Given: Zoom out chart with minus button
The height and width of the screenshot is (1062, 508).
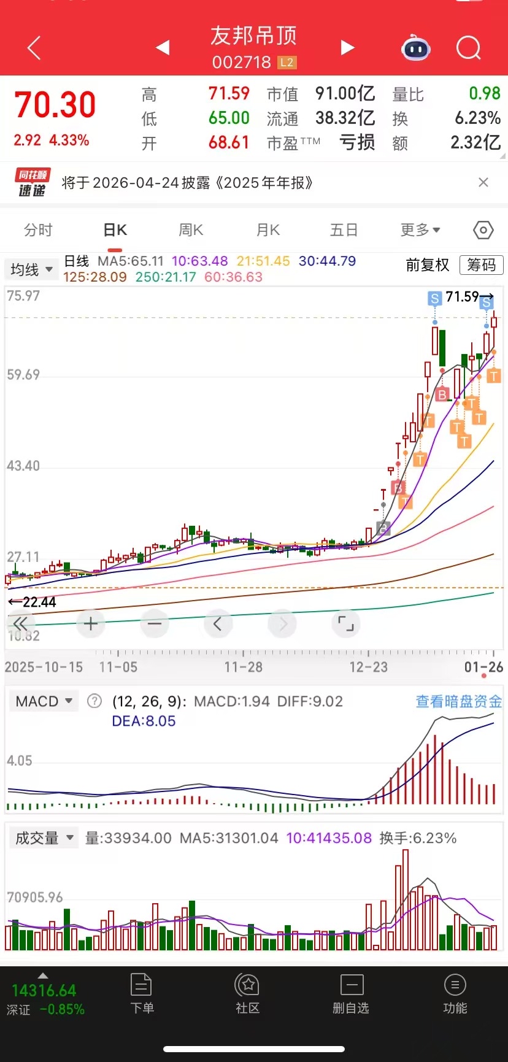Looking at the screenshot, I should tap(155, 624).
